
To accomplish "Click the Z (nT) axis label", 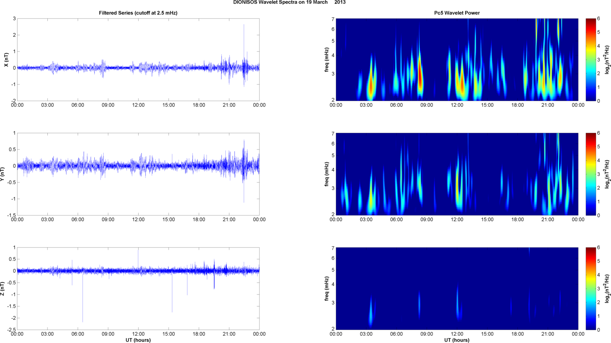I will pos(2,288).
